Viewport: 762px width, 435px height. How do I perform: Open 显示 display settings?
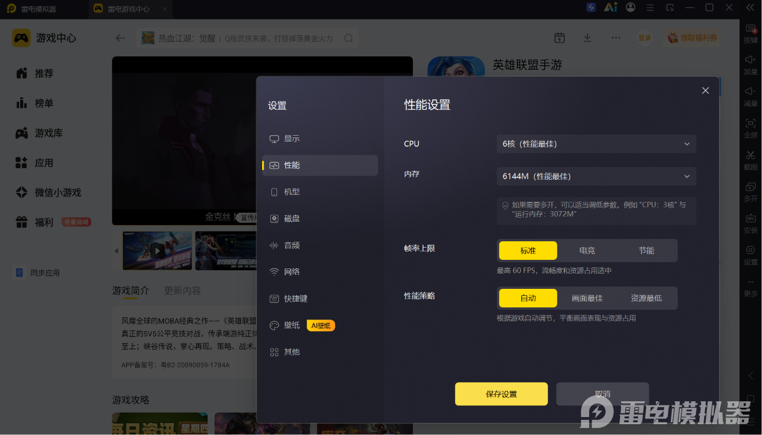point(320,139)
